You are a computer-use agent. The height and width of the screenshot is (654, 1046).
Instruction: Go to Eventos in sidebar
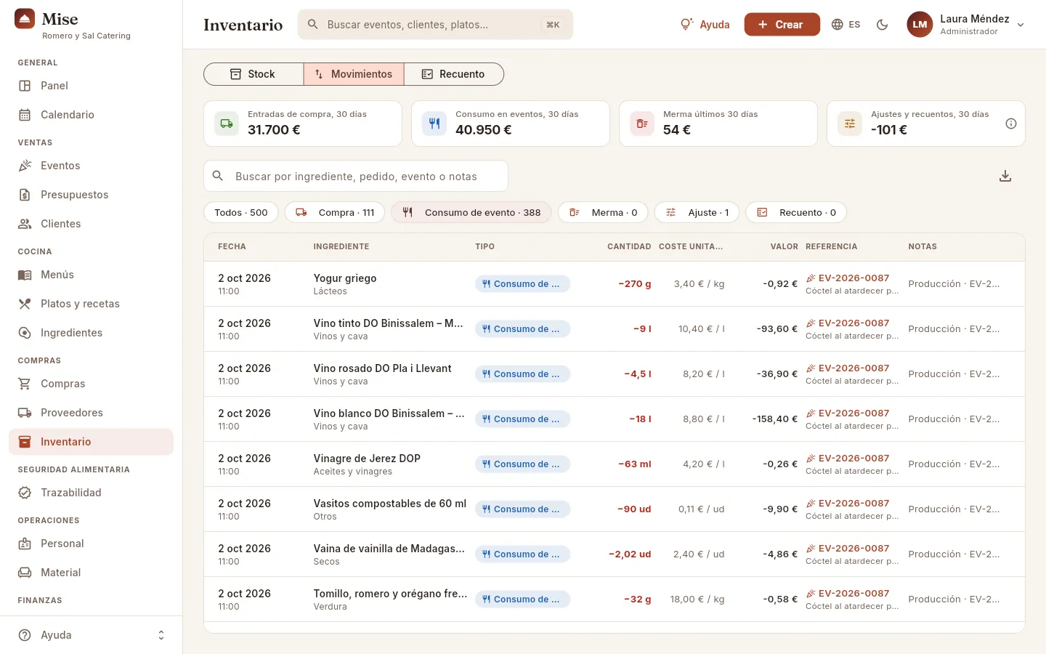point(91,166)
